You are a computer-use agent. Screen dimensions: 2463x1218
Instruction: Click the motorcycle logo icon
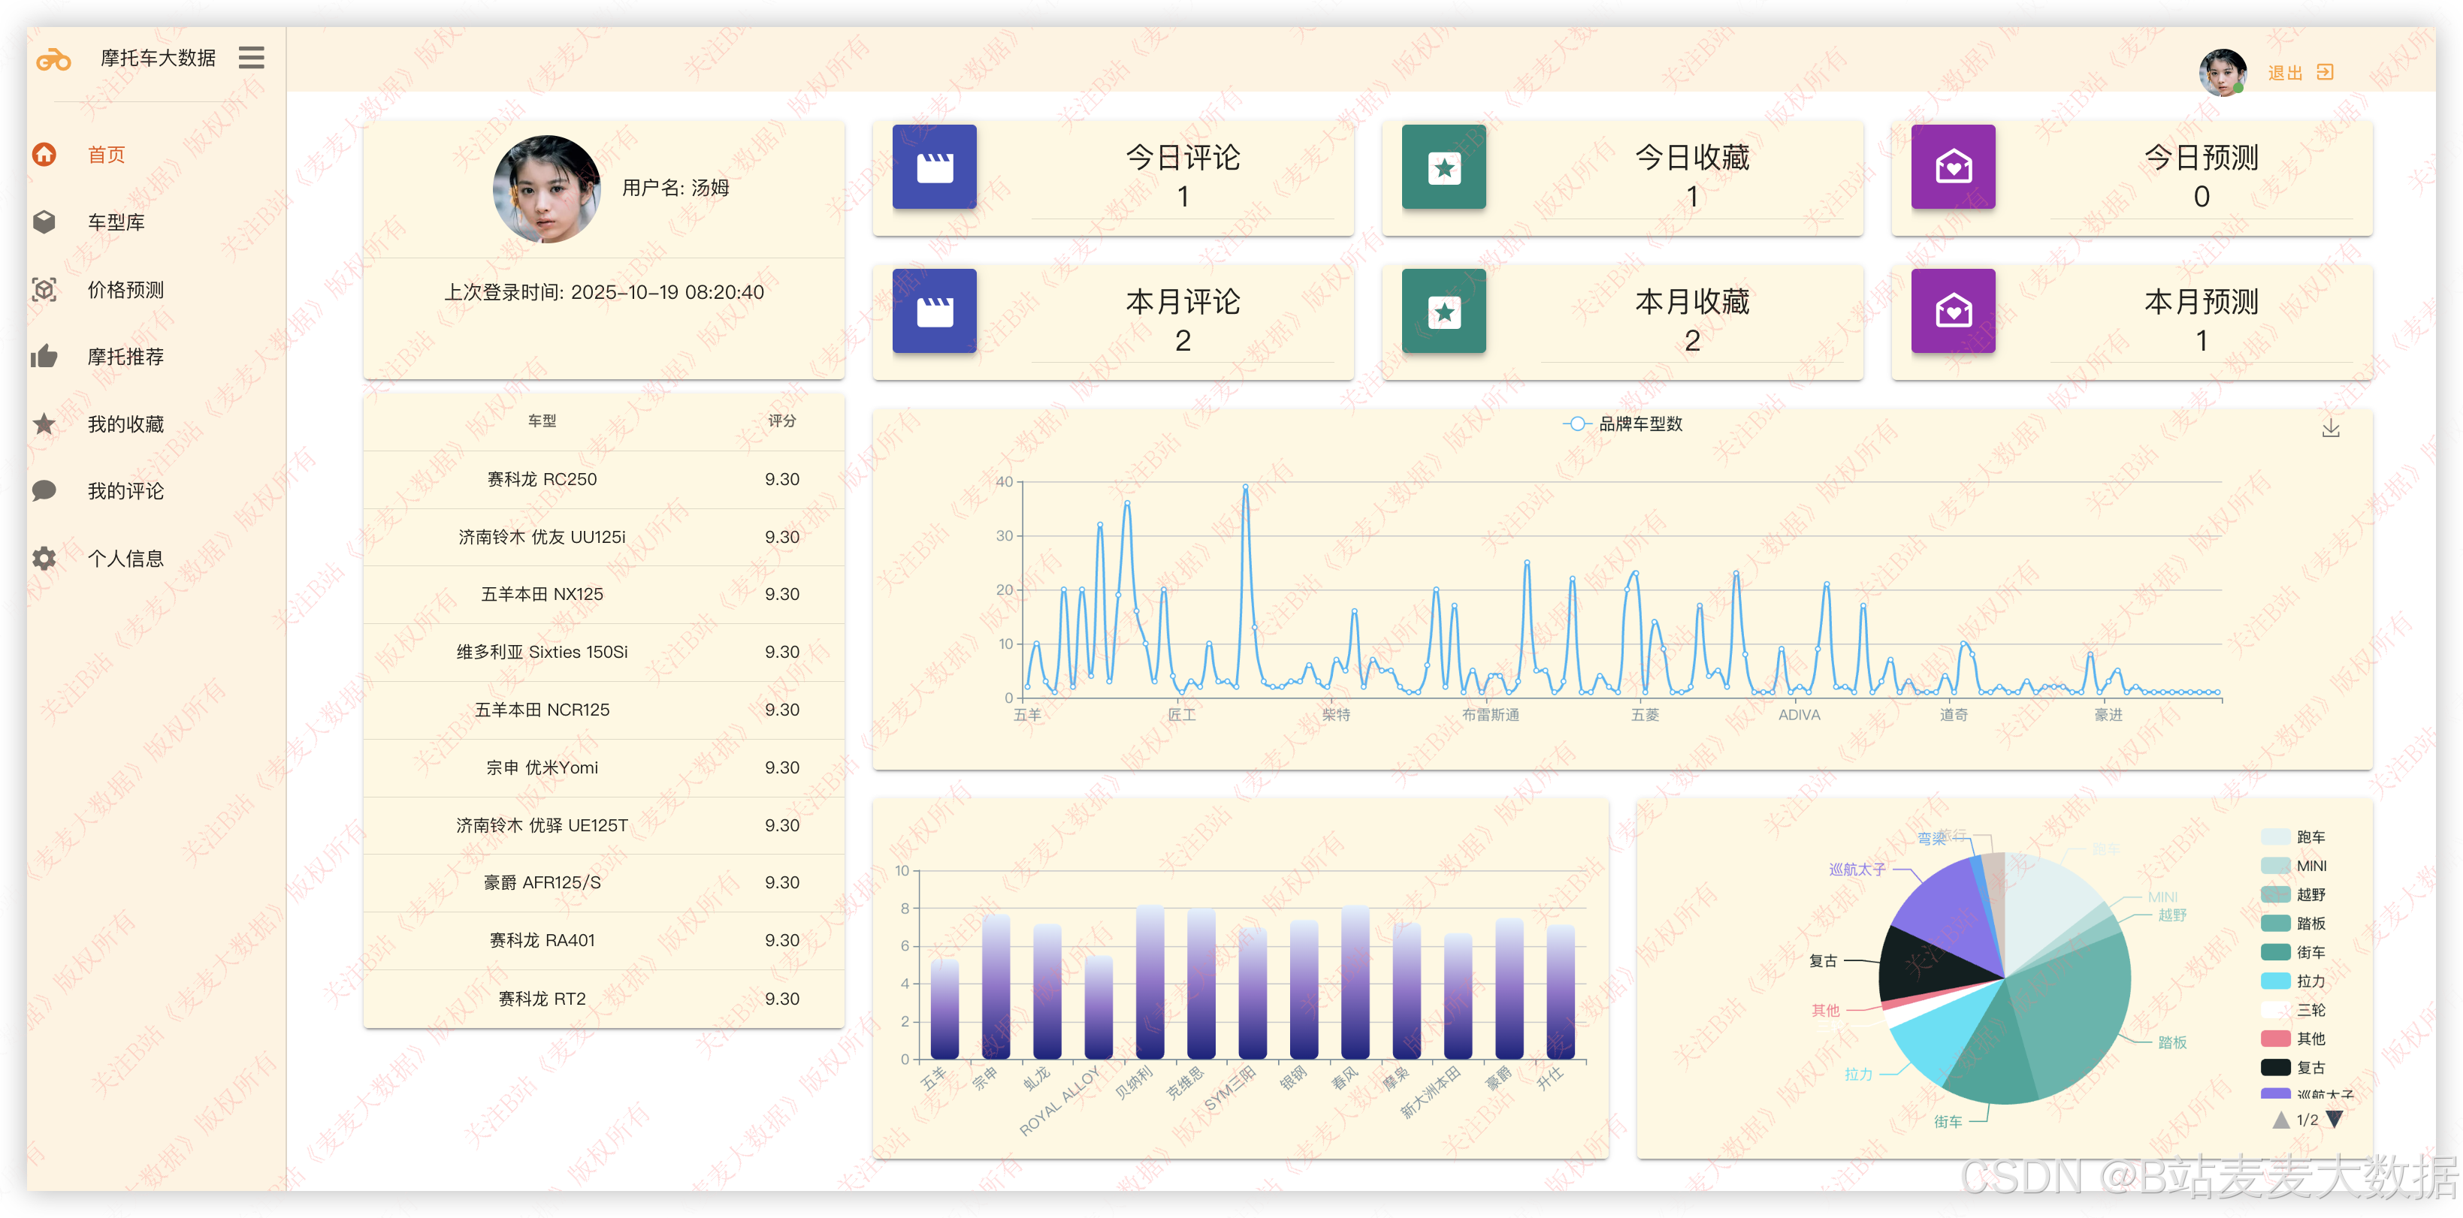(53, 60)
